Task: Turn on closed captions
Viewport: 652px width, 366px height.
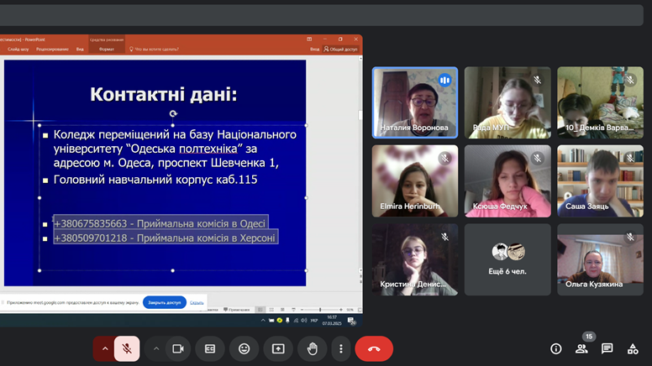Action: click(x=210, y=348)
